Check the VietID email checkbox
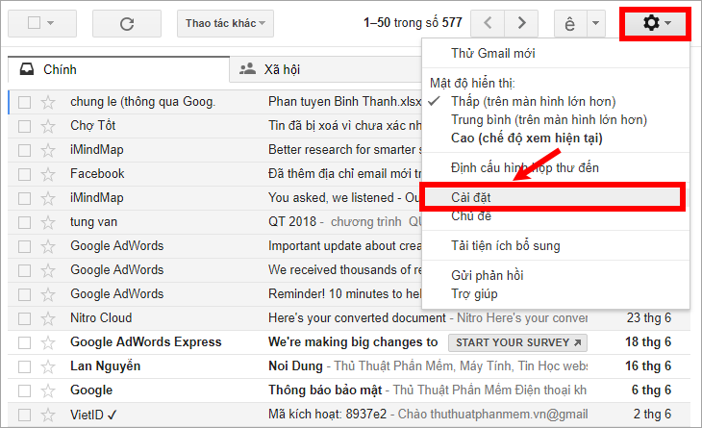This screenshot has width=702, height=428. click(x=25, y=415)
